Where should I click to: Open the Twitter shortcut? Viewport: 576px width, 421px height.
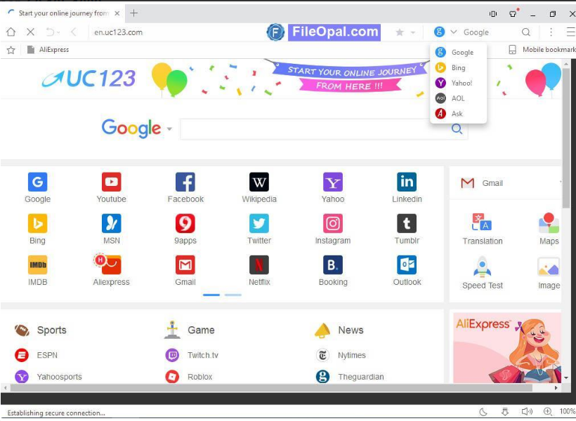[259, 229]
